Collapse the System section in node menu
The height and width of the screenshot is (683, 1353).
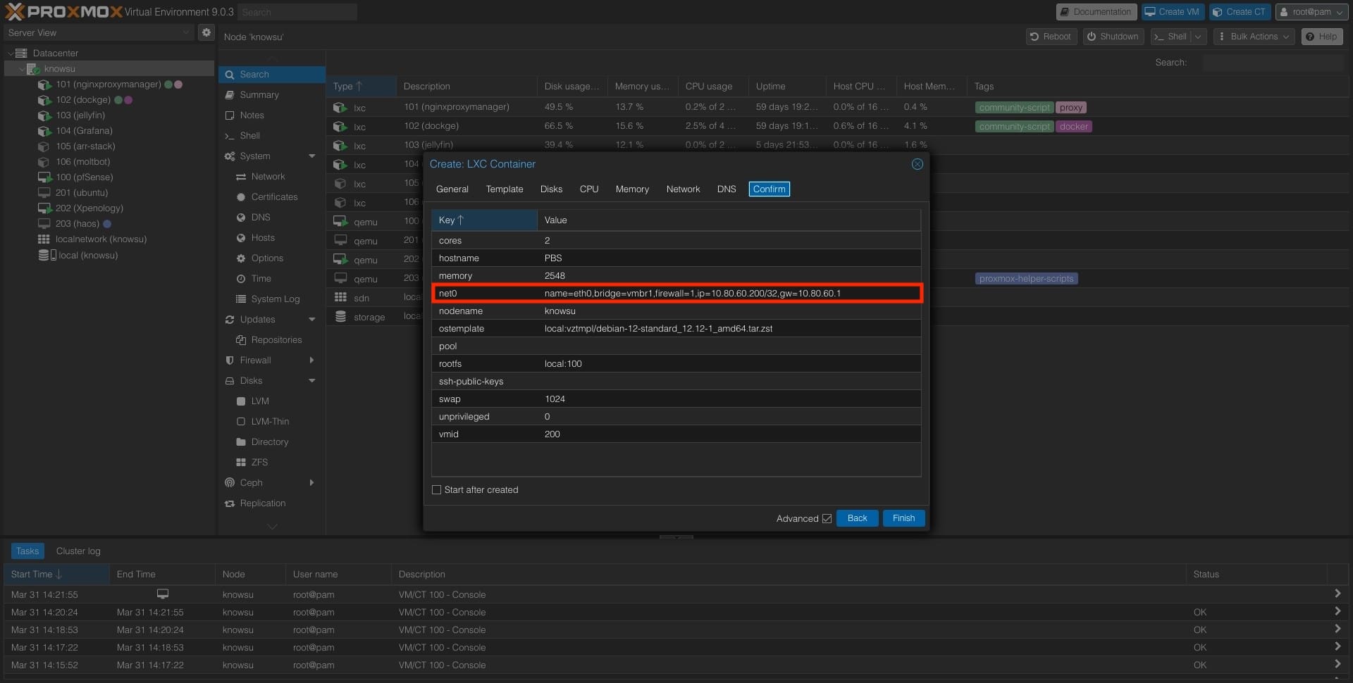point(312,156)
